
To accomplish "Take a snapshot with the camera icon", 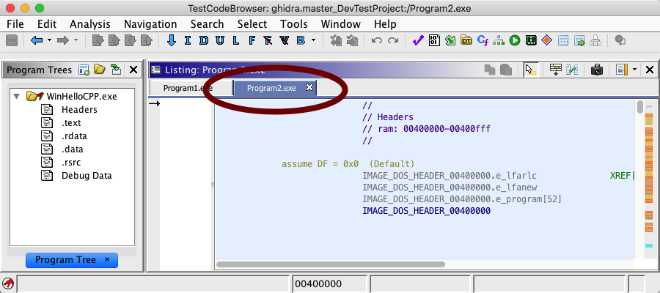I will [597, 70].
